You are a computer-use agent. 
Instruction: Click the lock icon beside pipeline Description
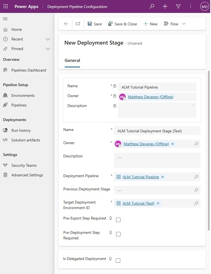pos(115,106)
